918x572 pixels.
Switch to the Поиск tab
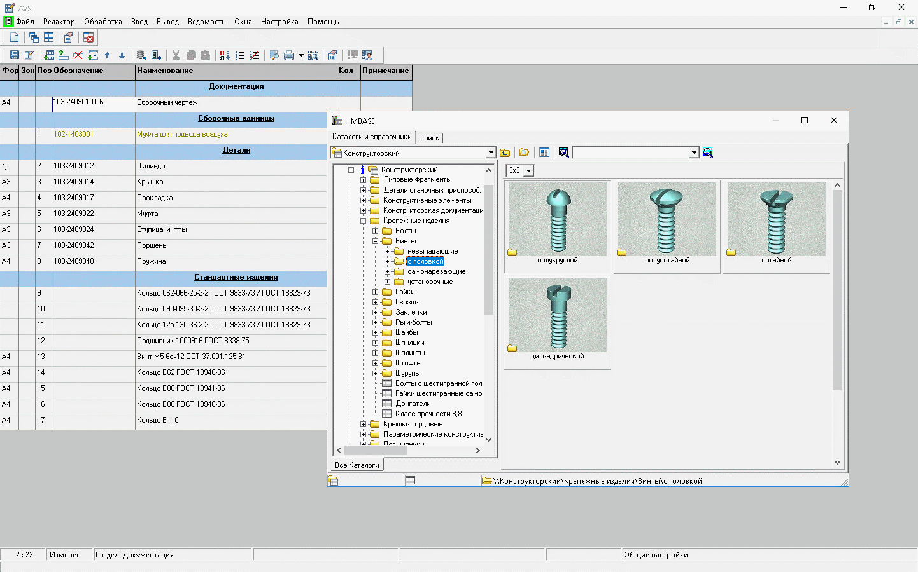coord(428,137)
